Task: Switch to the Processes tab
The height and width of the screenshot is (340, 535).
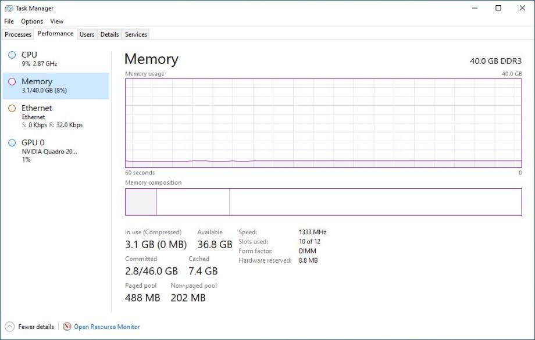Action: (18, 34)
